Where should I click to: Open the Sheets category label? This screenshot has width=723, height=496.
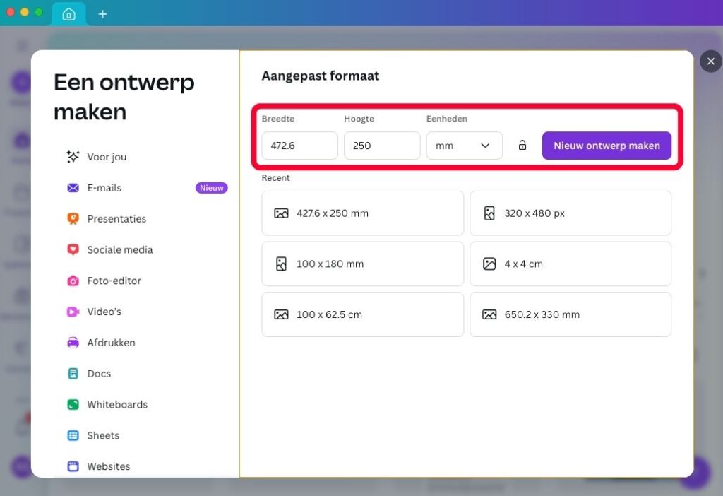103,435
